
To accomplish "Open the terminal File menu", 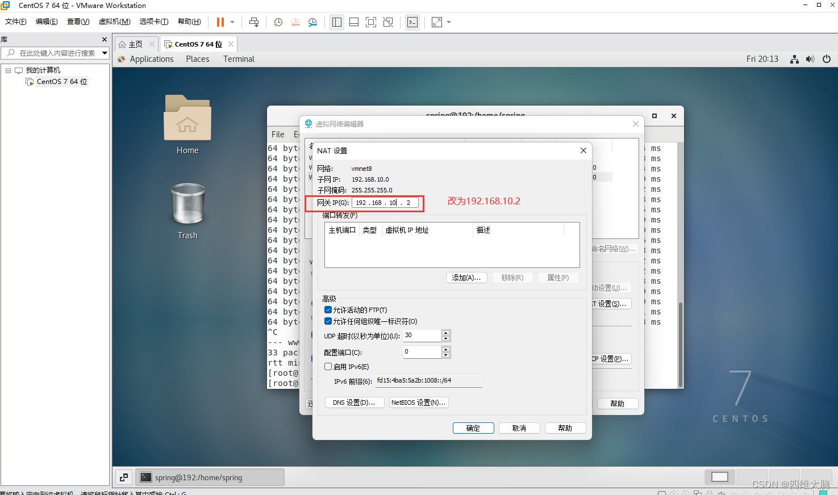I will [278, 135].
